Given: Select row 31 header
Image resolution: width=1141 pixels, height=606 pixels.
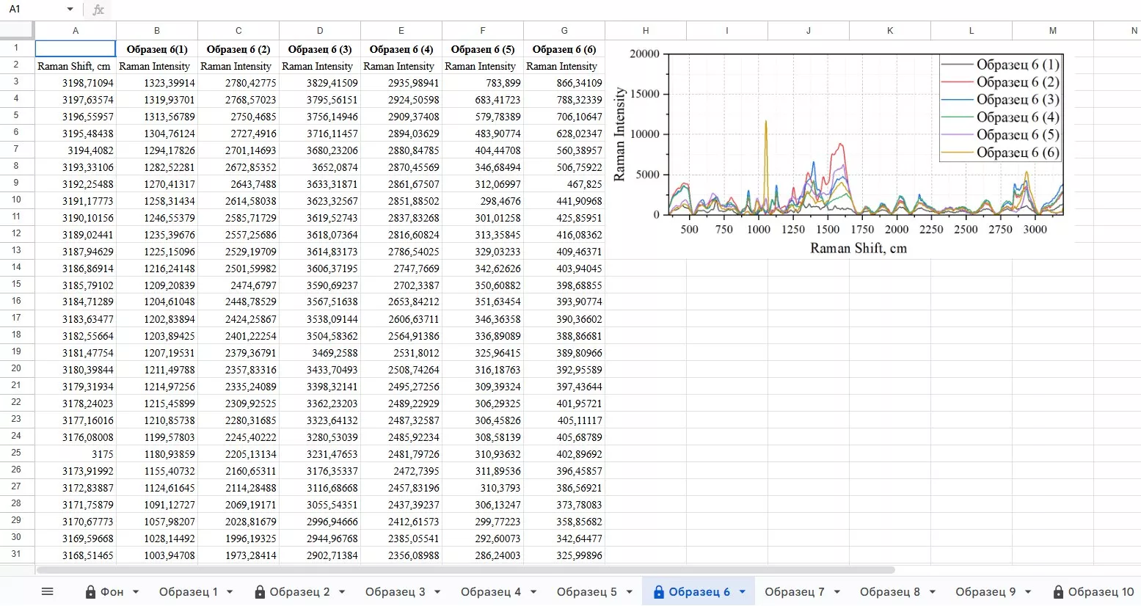Looking at the screenshot, I should click(x=16, y=554).
